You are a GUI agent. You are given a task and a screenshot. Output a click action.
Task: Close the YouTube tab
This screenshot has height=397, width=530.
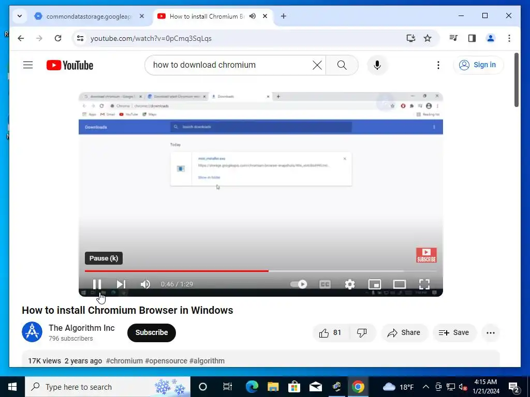point(265,16)
